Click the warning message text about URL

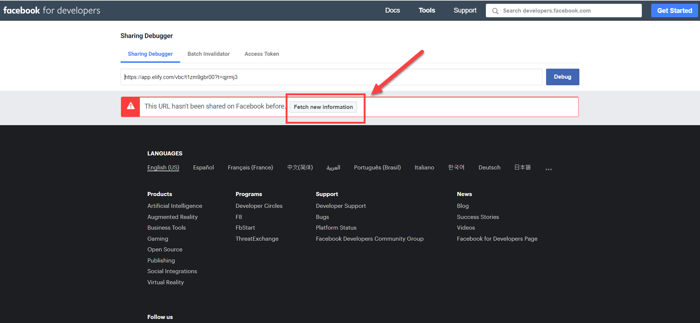(215, 106)
